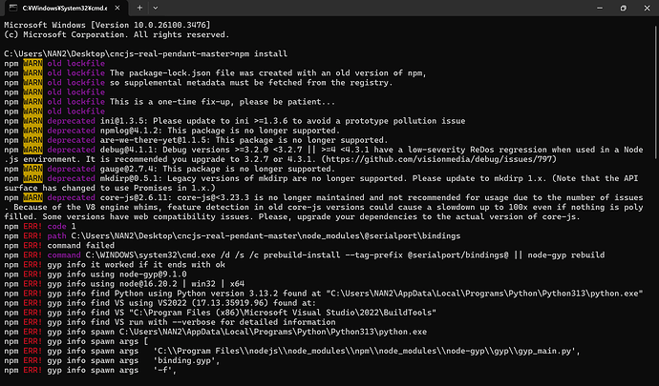Expand the new tab profile dropdown
Screen dimensions: 659x386
tap(156, 8)
